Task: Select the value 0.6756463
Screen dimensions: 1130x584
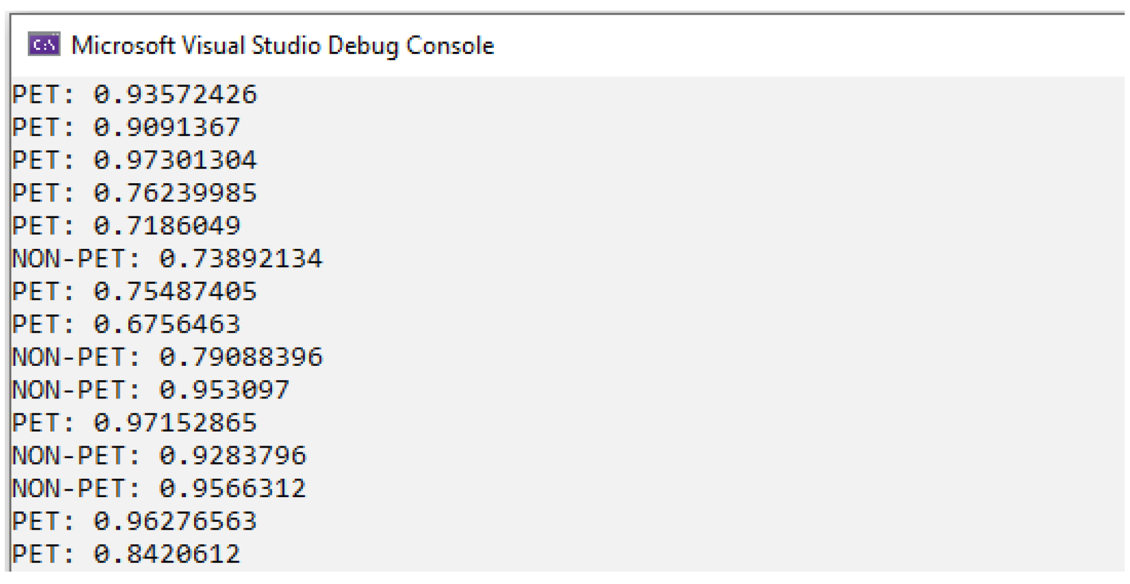Action: tap(167, 325)
